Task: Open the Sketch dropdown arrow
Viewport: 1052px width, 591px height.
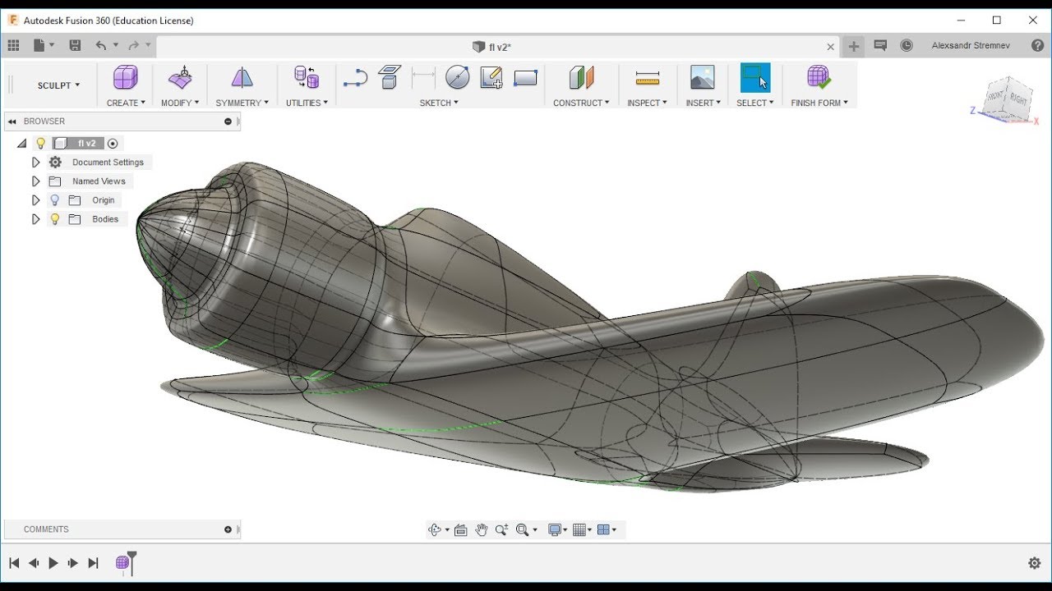Action: click(439, 103)
